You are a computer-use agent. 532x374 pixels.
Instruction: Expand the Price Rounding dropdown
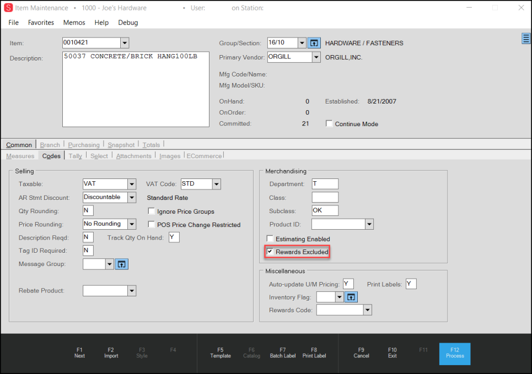click(132, 224)
